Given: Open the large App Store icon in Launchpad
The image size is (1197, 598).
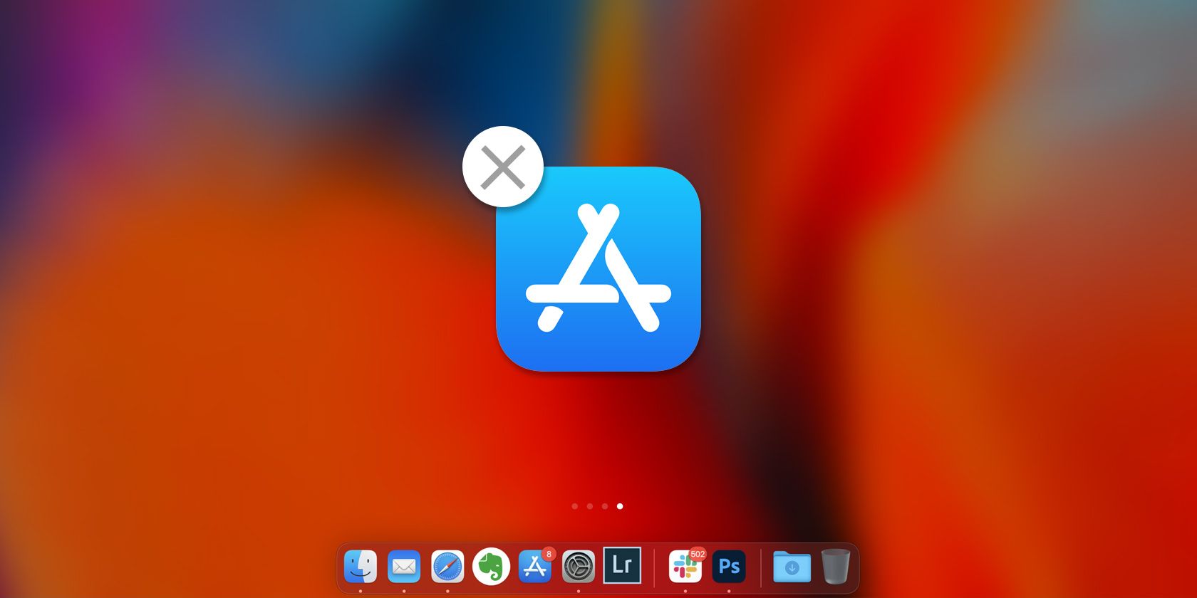Looking at the screenshot, I should (x=598, y=269).
